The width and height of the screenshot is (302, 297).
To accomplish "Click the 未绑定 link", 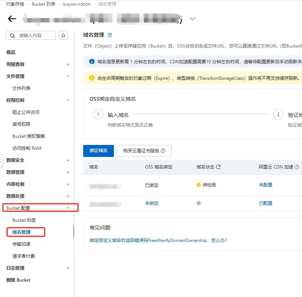I will 152,203.
